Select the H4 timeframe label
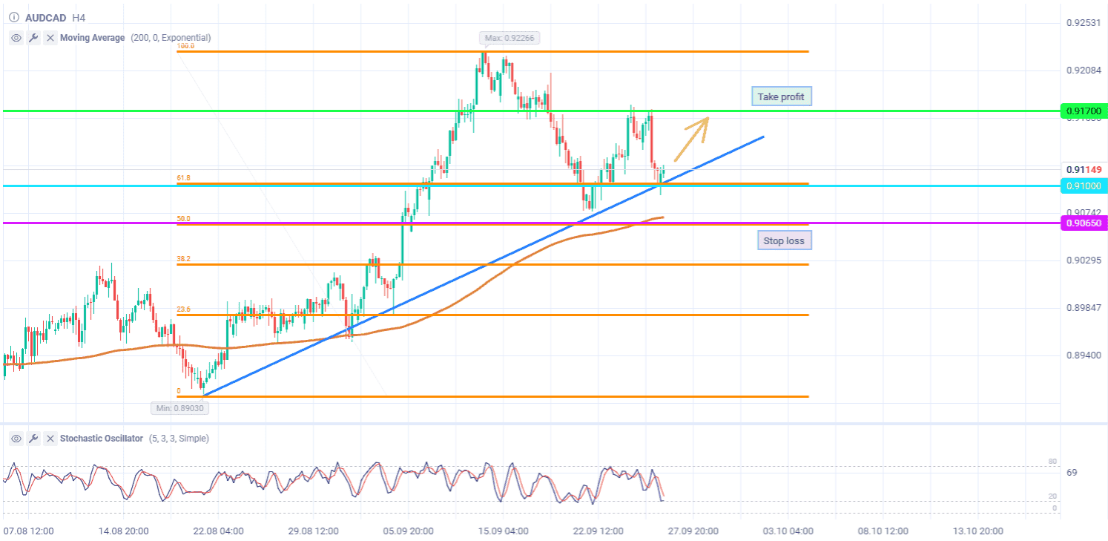Screen dimensions: 1108x541 tap(79, 16)
